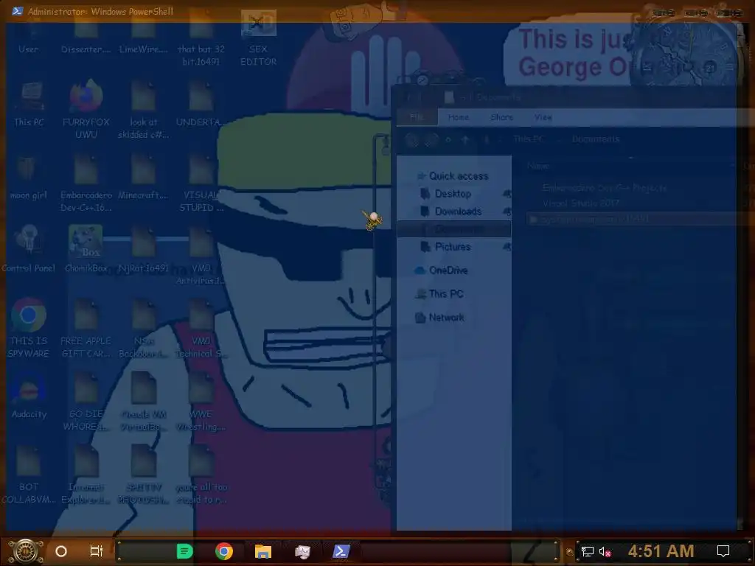The height and width of the screenshot is (566, 755).
Task: Open This PC in the navigation pane
Action: tap(439, 293)
